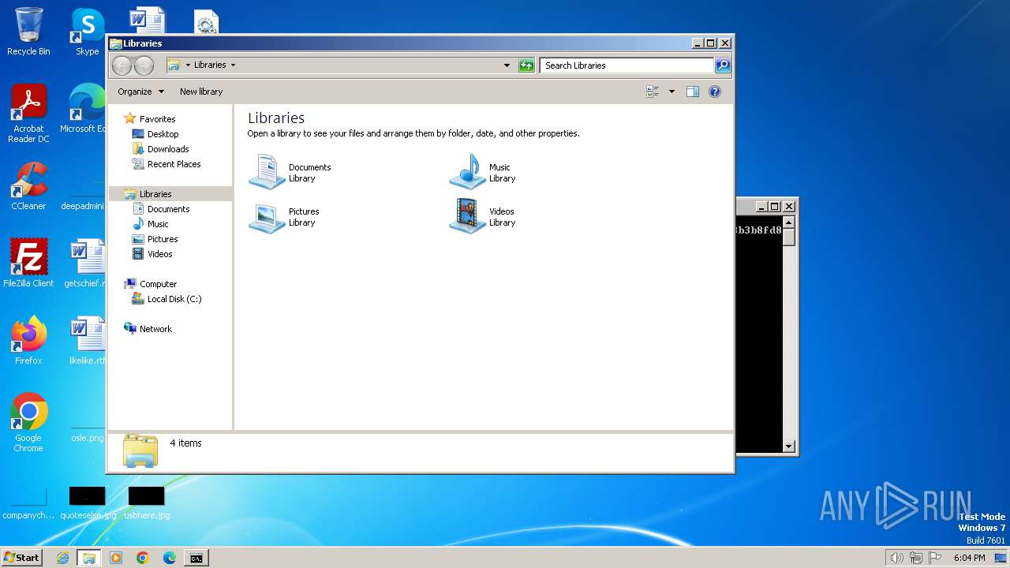
Task: Select Skype desktop shortcut
Action: point(88,32)
